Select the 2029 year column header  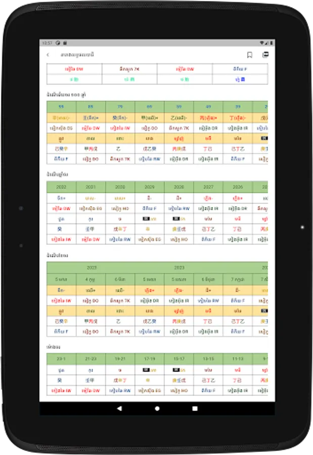tap(150, 187)
